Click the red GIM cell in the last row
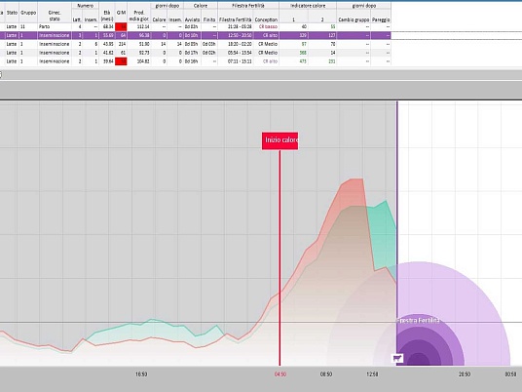Image resolution: width=522 pixels, height=392 pixels. [x=121, y=61]
